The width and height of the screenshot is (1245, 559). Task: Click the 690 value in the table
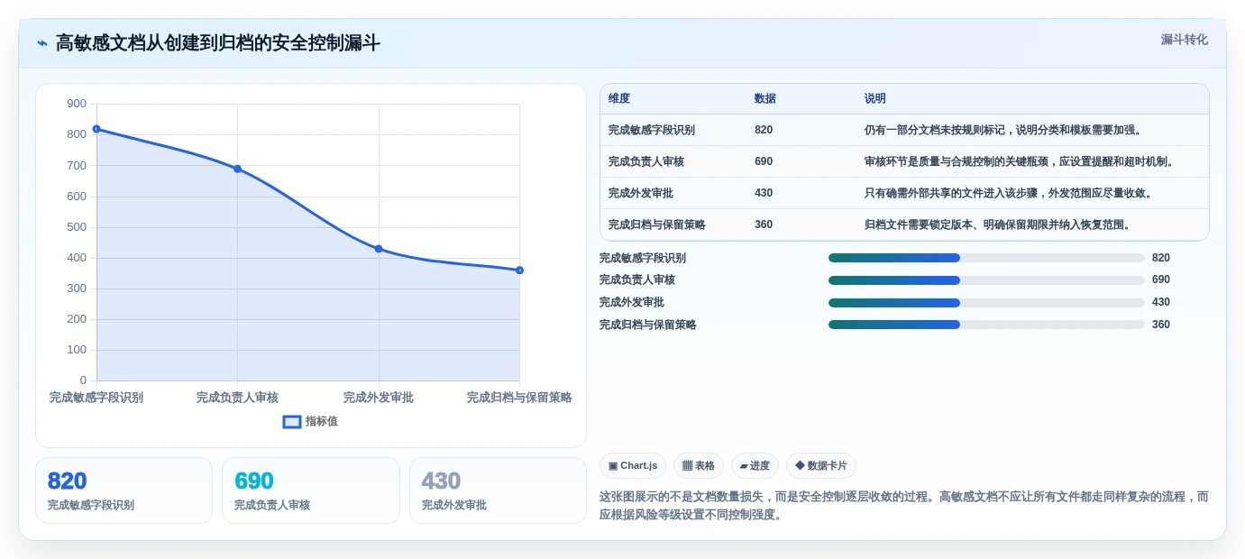[x=764, y=162]
